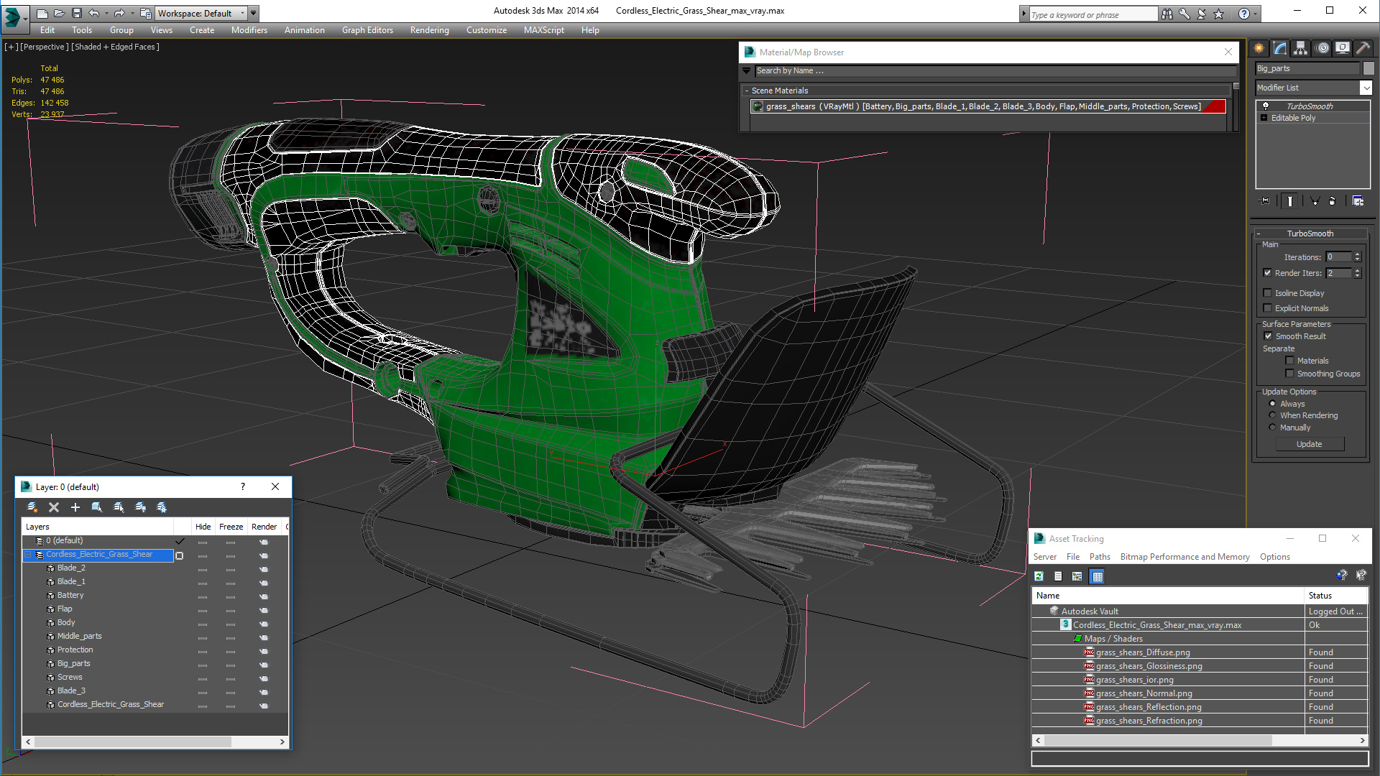This screenshot has height=776, width=1380.
Task: Click the binoculars search icon
Action: (1167, 14)
